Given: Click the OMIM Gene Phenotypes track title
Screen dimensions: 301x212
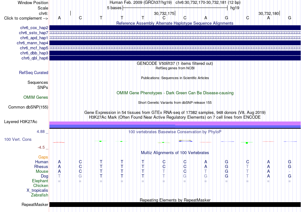Looking at the screenshot, I should point(175,93).
